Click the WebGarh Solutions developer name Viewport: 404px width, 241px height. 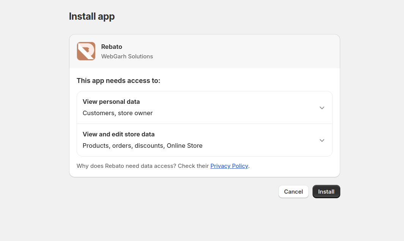click(x=127, y=56)
